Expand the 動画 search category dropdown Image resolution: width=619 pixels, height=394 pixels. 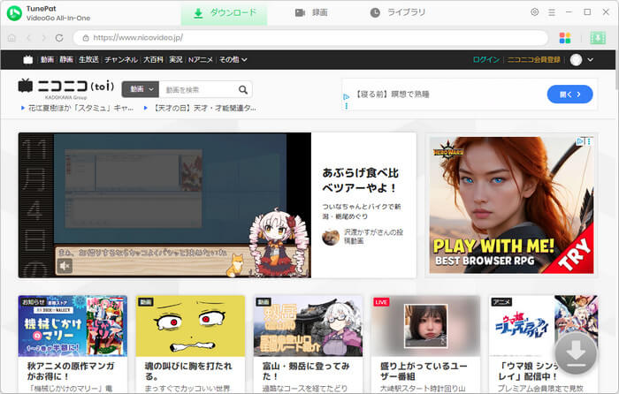click(142, 89)
